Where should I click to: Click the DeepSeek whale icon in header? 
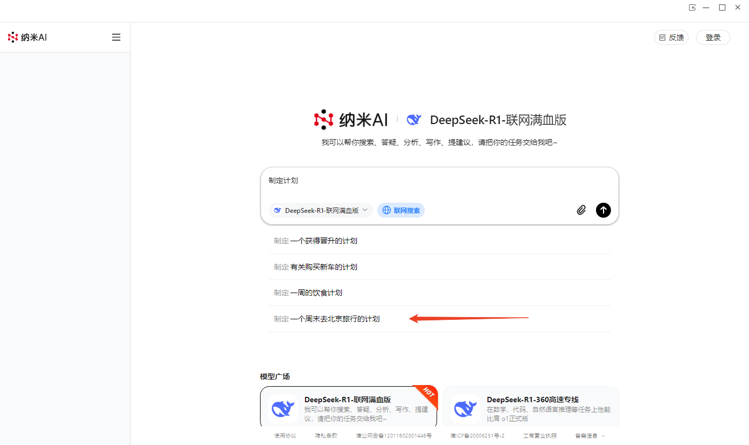[414, 120]
